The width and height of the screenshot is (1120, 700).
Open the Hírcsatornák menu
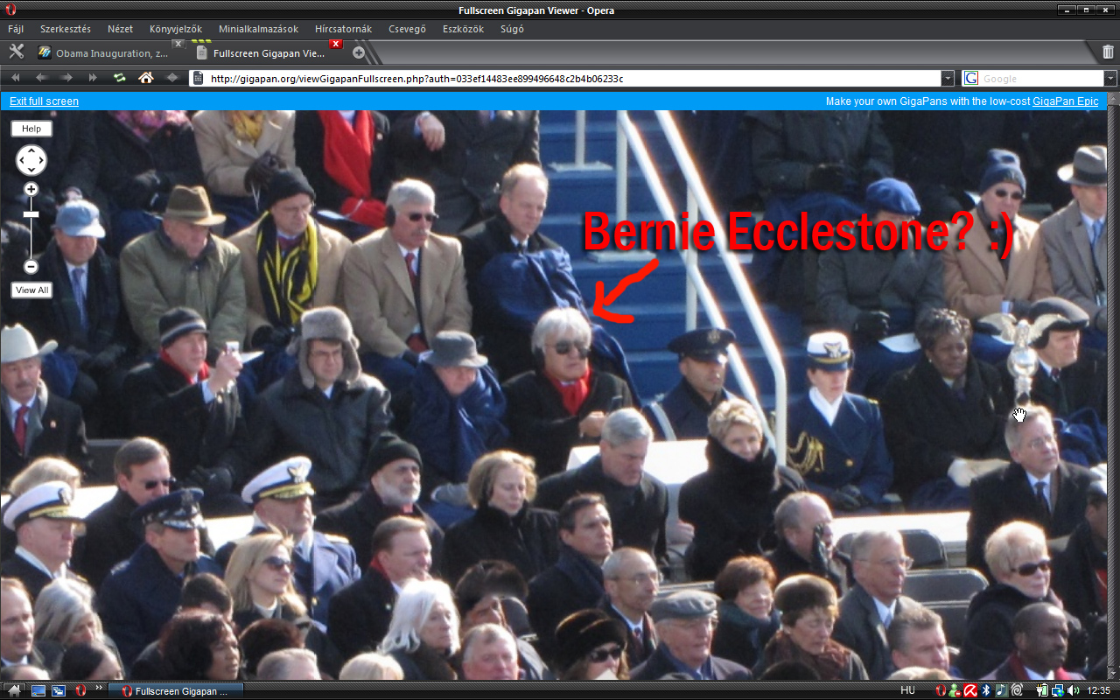[x=344, y=29]
